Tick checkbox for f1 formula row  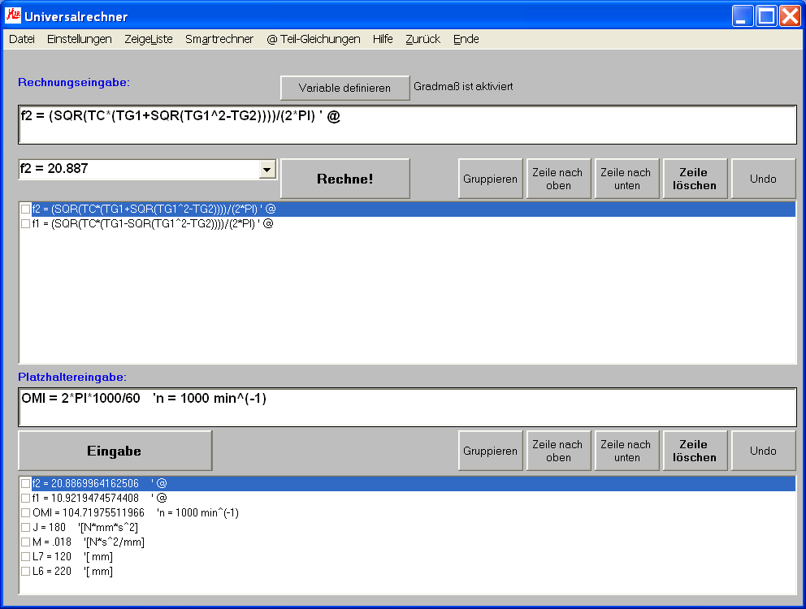[x=25, y=224]
